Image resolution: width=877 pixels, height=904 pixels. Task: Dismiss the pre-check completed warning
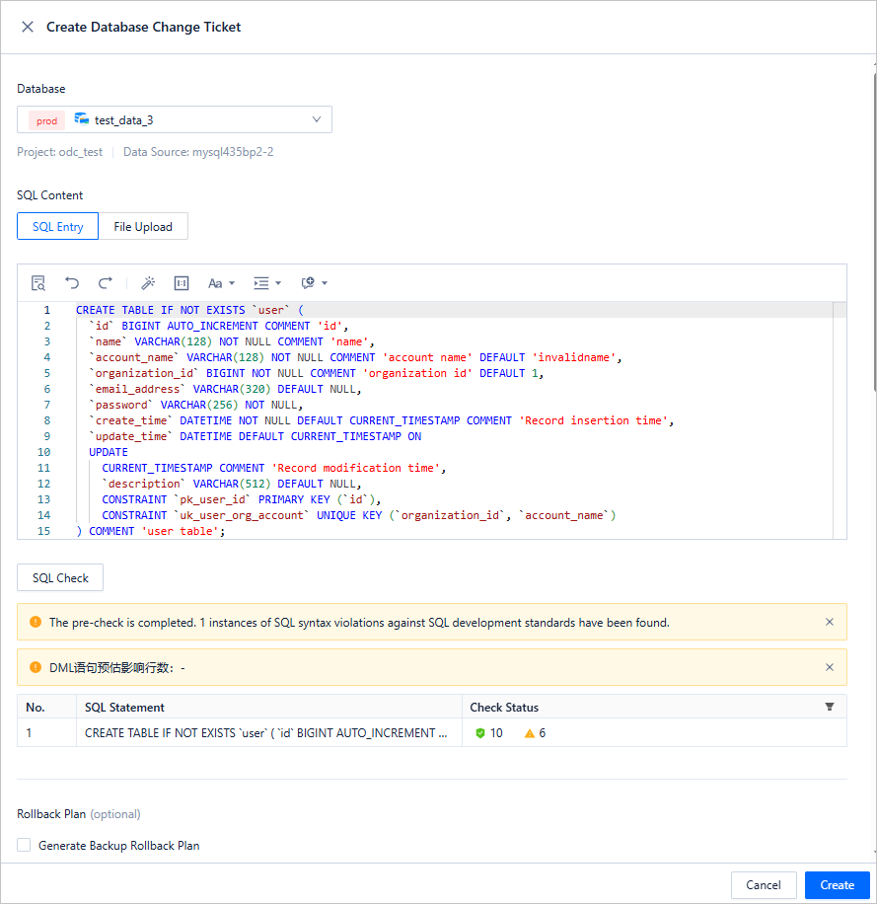(830, 622)
